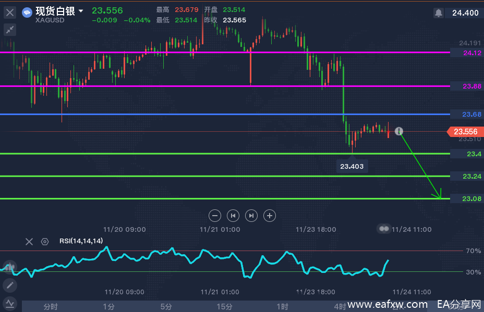
Task: Zoom out the chart with minus button
Action: (x=215, y=215)
